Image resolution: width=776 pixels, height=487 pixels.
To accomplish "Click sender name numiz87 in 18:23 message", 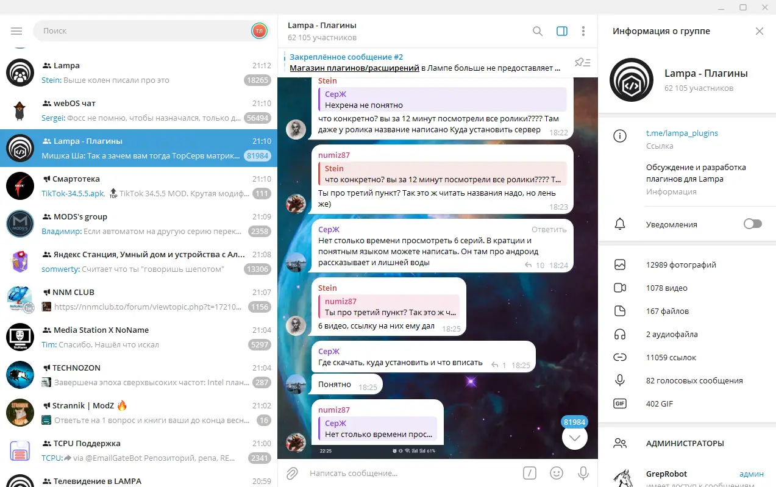I will point(334,155).
